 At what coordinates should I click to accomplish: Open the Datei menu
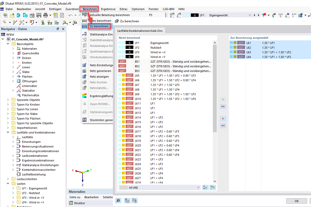tap(9, 9)
